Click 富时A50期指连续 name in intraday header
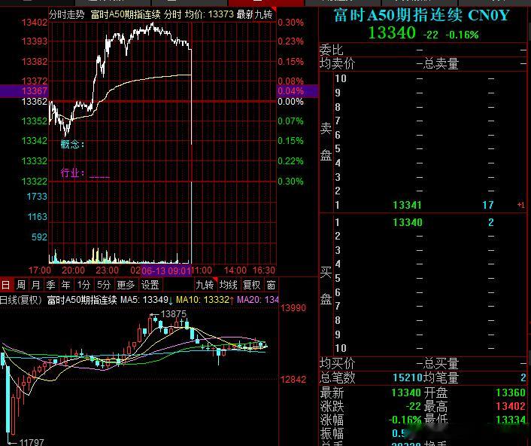 [126, 14]
